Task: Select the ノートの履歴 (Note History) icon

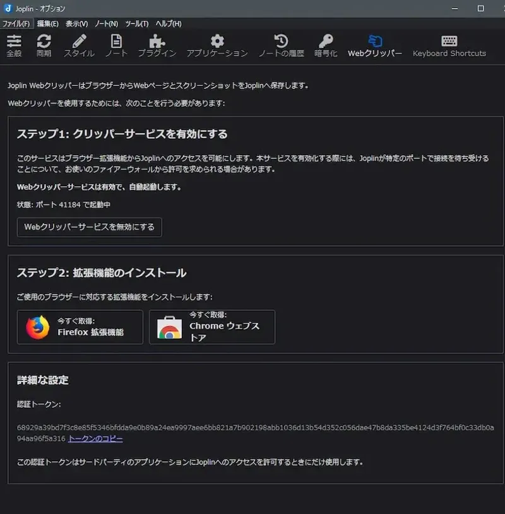Action: 281,45
